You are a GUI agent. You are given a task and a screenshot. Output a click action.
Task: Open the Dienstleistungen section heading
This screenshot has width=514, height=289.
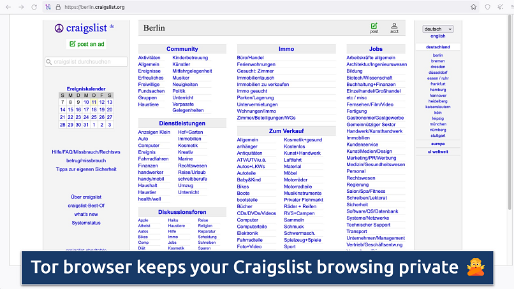pos(182,123)
